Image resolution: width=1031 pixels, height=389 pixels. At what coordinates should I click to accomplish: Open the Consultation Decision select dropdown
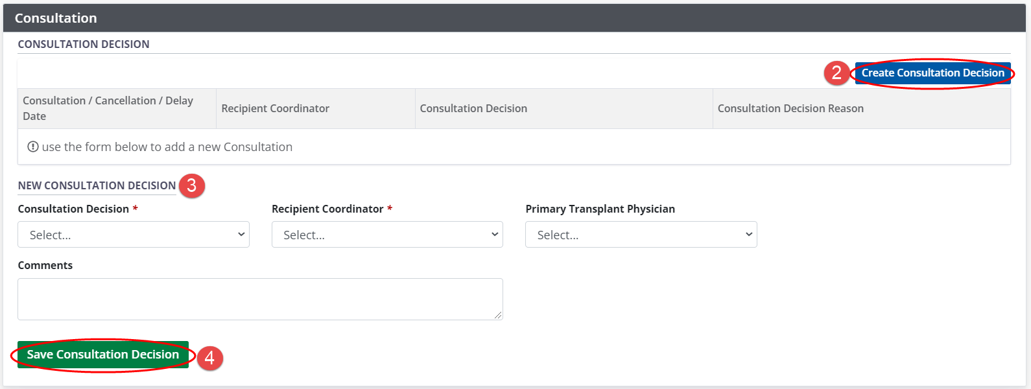click(133, 235)
